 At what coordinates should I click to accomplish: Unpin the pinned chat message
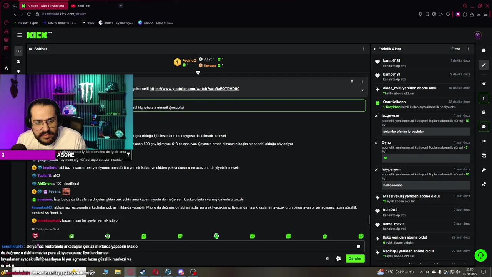click(352, 82)
